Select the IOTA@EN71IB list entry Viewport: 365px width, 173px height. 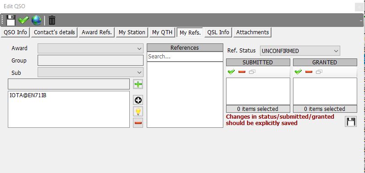28,95
